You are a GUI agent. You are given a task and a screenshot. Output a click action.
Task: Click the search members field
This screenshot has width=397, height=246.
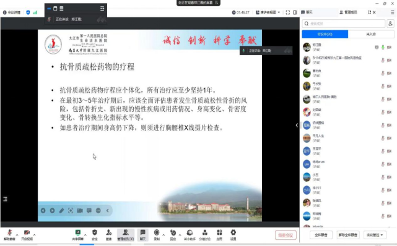[x=344, y=23]
